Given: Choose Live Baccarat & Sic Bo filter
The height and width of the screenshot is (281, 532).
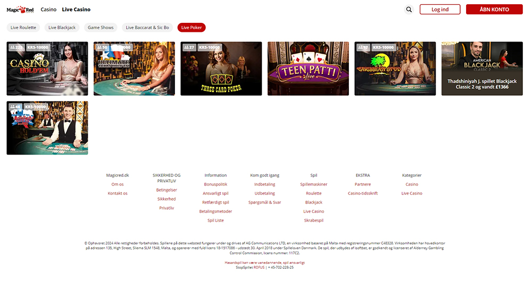Looking at the screenshot, I should tap(147, 28).
